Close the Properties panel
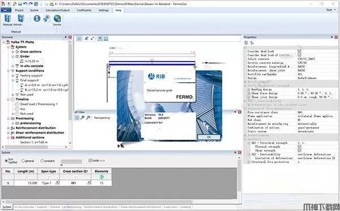 336,37
